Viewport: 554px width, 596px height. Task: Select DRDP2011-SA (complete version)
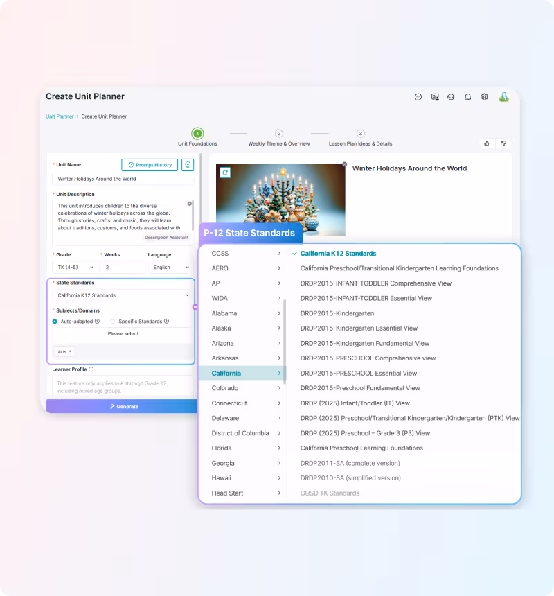click(x=350, y=464)
